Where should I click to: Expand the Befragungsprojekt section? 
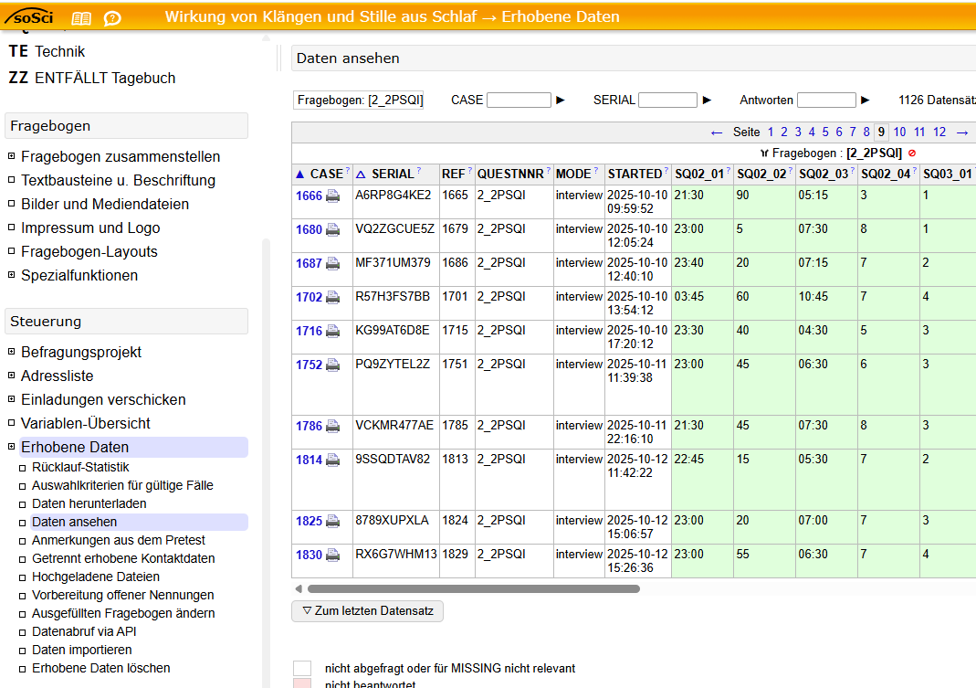pyautogui.click(x=12, y=352)
